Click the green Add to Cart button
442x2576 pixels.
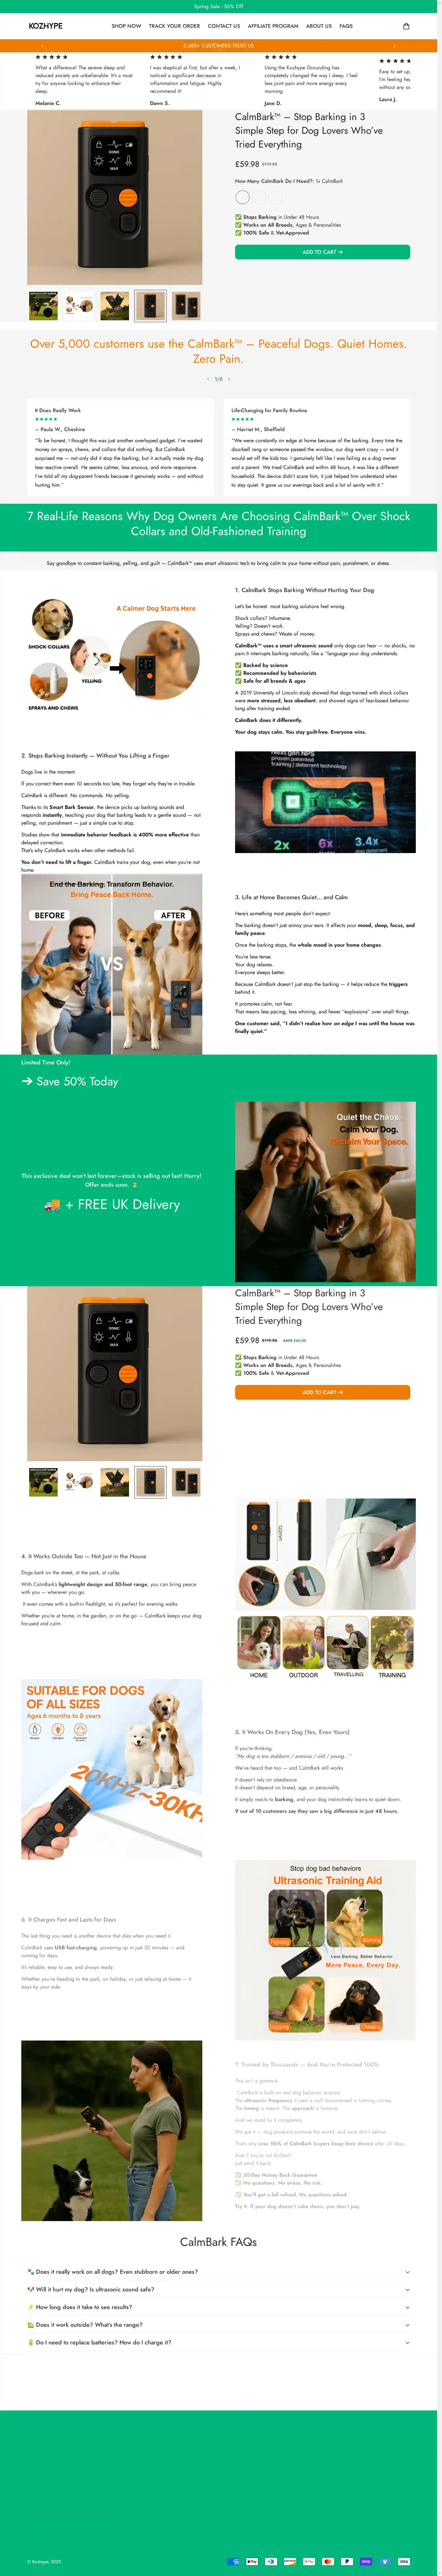point(322,252)
